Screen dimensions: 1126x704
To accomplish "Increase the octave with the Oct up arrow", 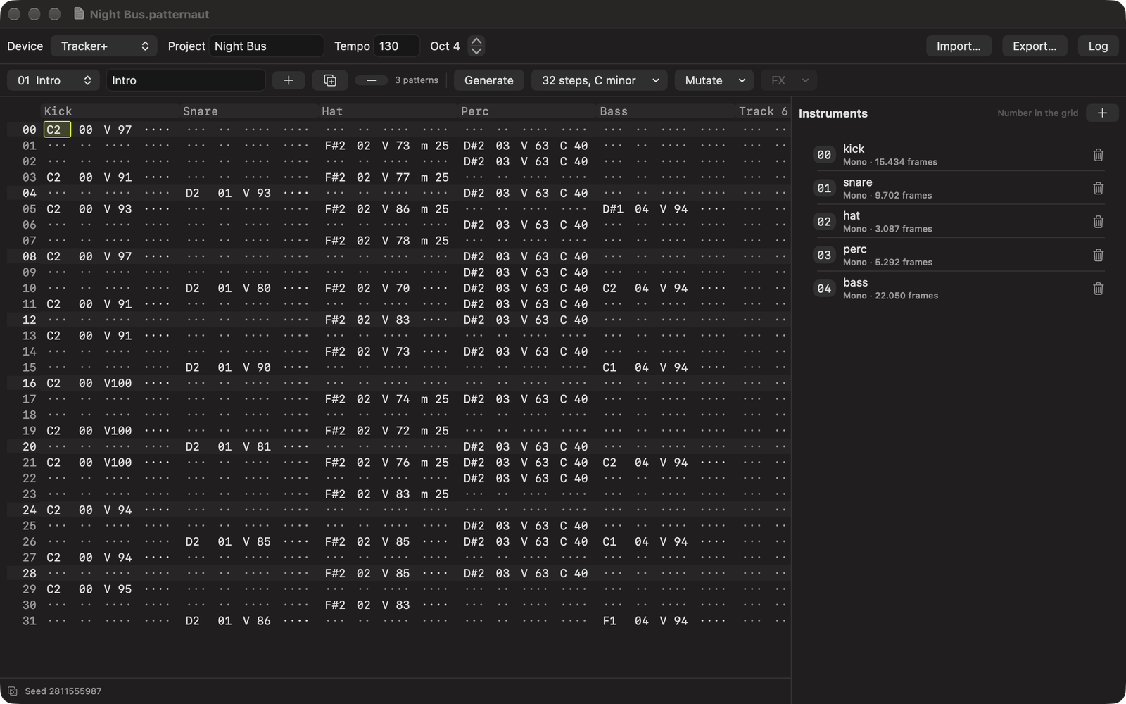I will [476, 42].
